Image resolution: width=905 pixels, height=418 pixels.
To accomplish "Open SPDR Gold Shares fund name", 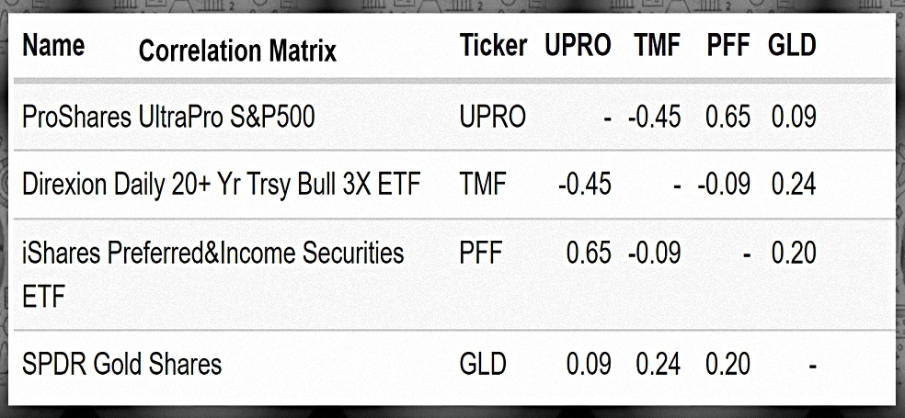I will pyautogui.click(x=121, y=365).
